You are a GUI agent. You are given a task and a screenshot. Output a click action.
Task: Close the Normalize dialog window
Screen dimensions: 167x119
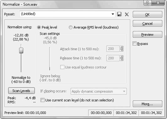pyautogui.click(x=158, y=3)
